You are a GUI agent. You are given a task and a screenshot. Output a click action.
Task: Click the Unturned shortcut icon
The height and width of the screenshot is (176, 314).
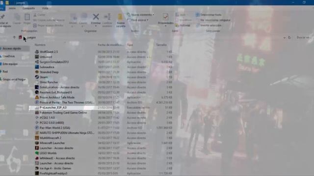pyautogui.click(x=37, y=57)
